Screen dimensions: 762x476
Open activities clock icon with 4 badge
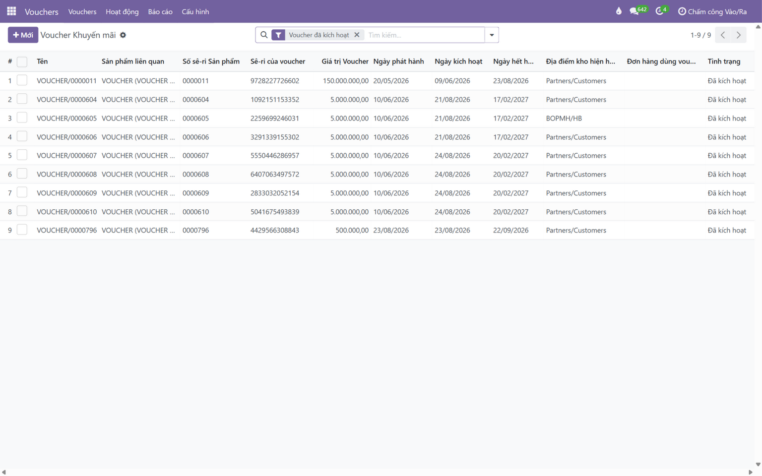click(662, 10)
